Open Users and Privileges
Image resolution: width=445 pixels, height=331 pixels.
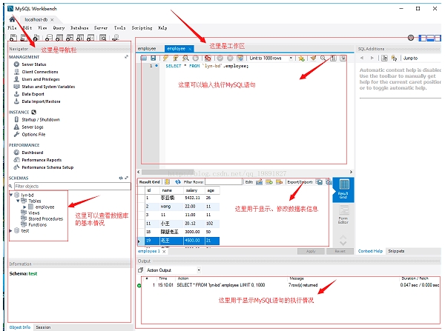click(41, 79)
